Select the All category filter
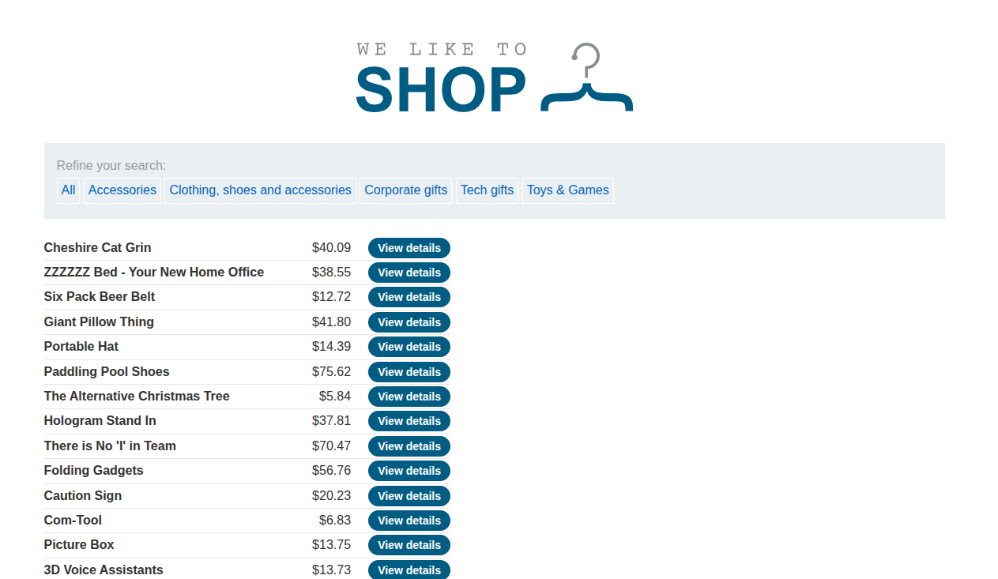Viewport: 998px width, 579px height. pyautogui.click(x=69, y=190)
